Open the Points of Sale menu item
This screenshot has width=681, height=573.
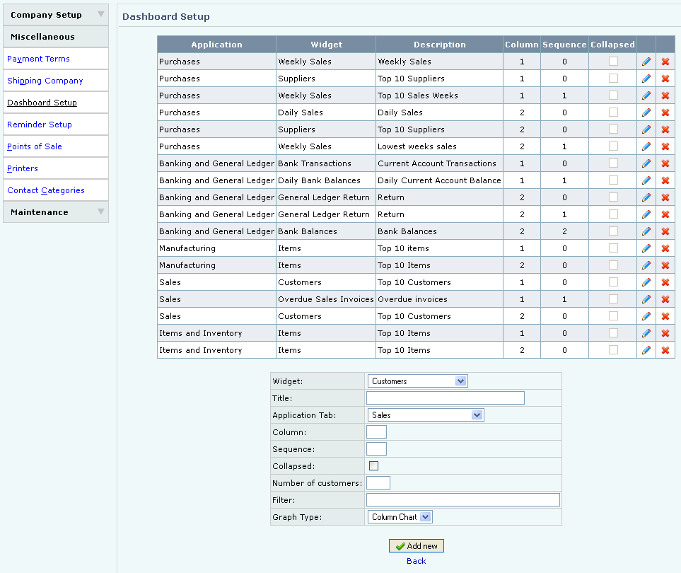[35, 146]
